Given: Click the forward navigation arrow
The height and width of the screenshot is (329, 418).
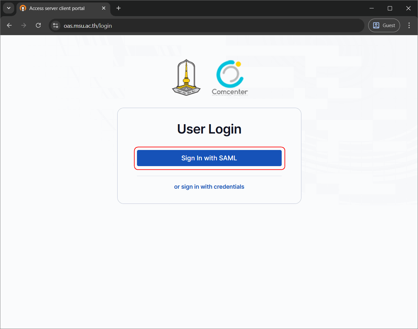Looking at the screenshot, I should [x=24, y=25].
